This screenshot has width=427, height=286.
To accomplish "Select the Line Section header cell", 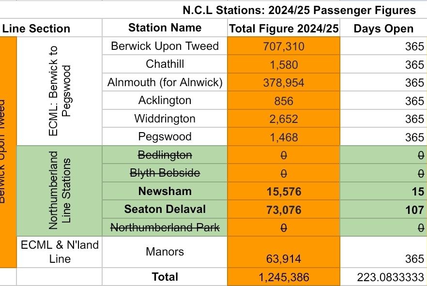I will [x=36, y=29].
